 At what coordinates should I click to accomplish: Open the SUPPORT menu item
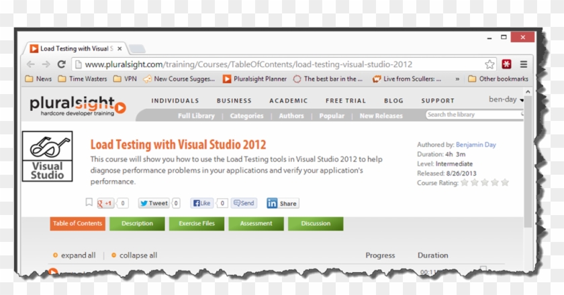[438, 101]
